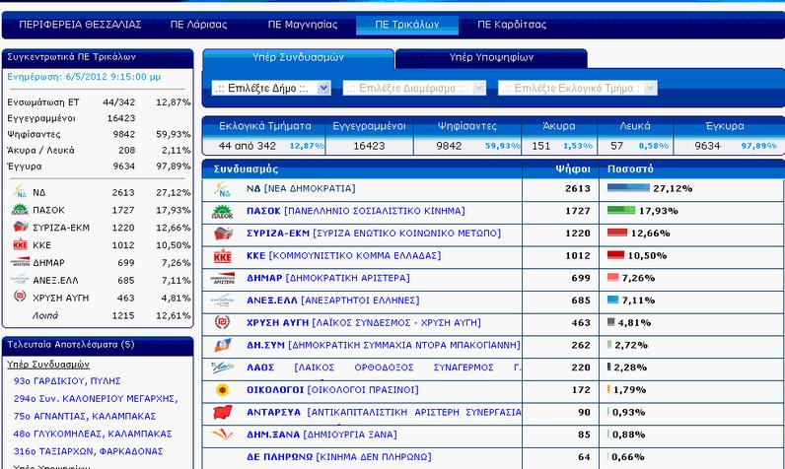This screenshot has height=469, width=785.
Task: Select the ΠΕ Τρικάλων menu item
Action: 407,25
